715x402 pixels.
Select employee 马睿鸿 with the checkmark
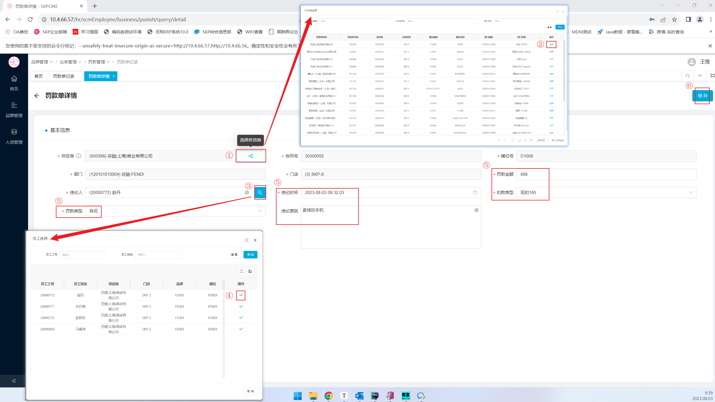pos(241,329)
